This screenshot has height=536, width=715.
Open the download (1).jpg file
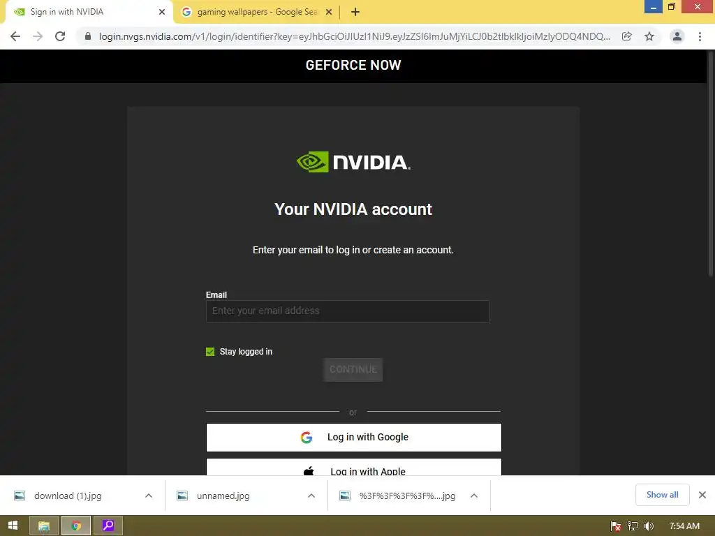[68, 496]
